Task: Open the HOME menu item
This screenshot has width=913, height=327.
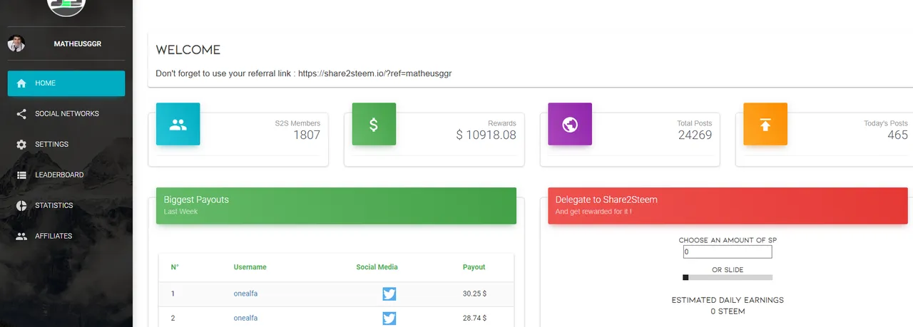Action: coord(66,83)
